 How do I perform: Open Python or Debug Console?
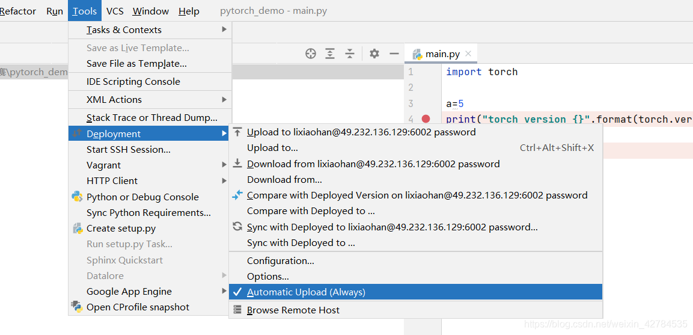[x=150, y=197]
